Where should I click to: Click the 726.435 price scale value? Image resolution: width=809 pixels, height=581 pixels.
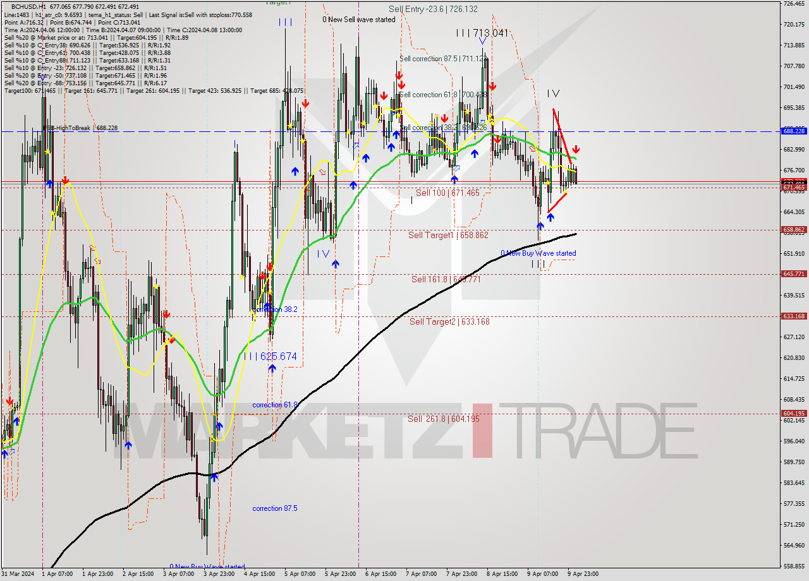point(794,4)
